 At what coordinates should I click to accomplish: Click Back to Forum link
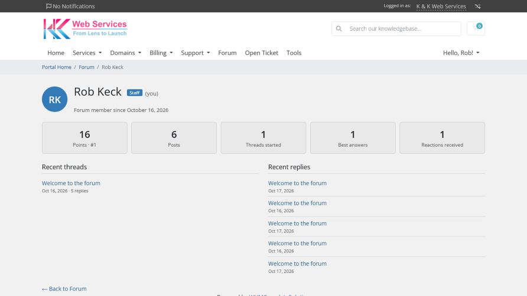(x=64, y=288)
